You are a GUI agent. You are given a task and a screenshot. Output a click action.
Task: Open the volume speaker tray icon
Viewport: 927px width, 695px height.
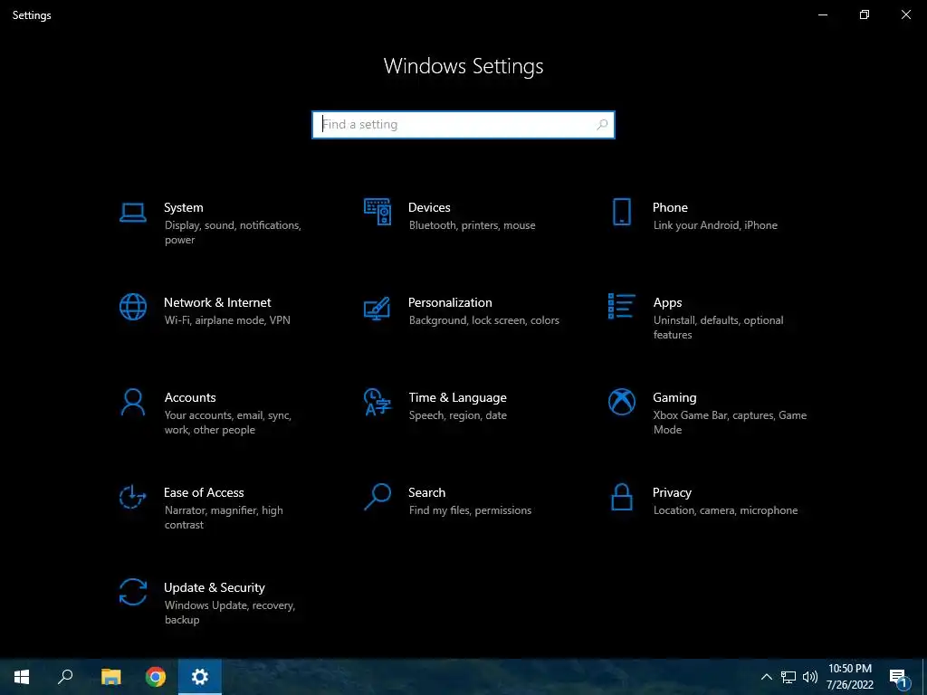[x=810, y=677]
